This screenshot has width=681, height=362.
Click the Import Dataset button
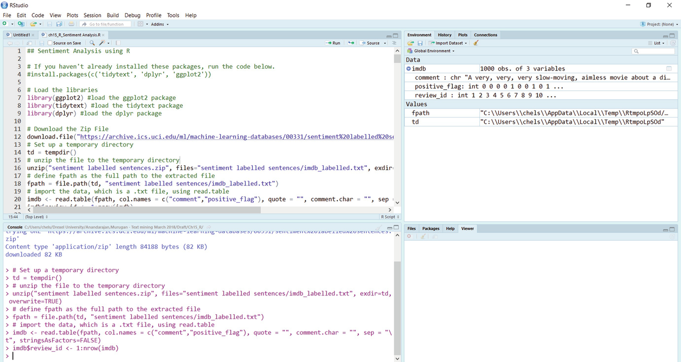(x=446, y=43)
